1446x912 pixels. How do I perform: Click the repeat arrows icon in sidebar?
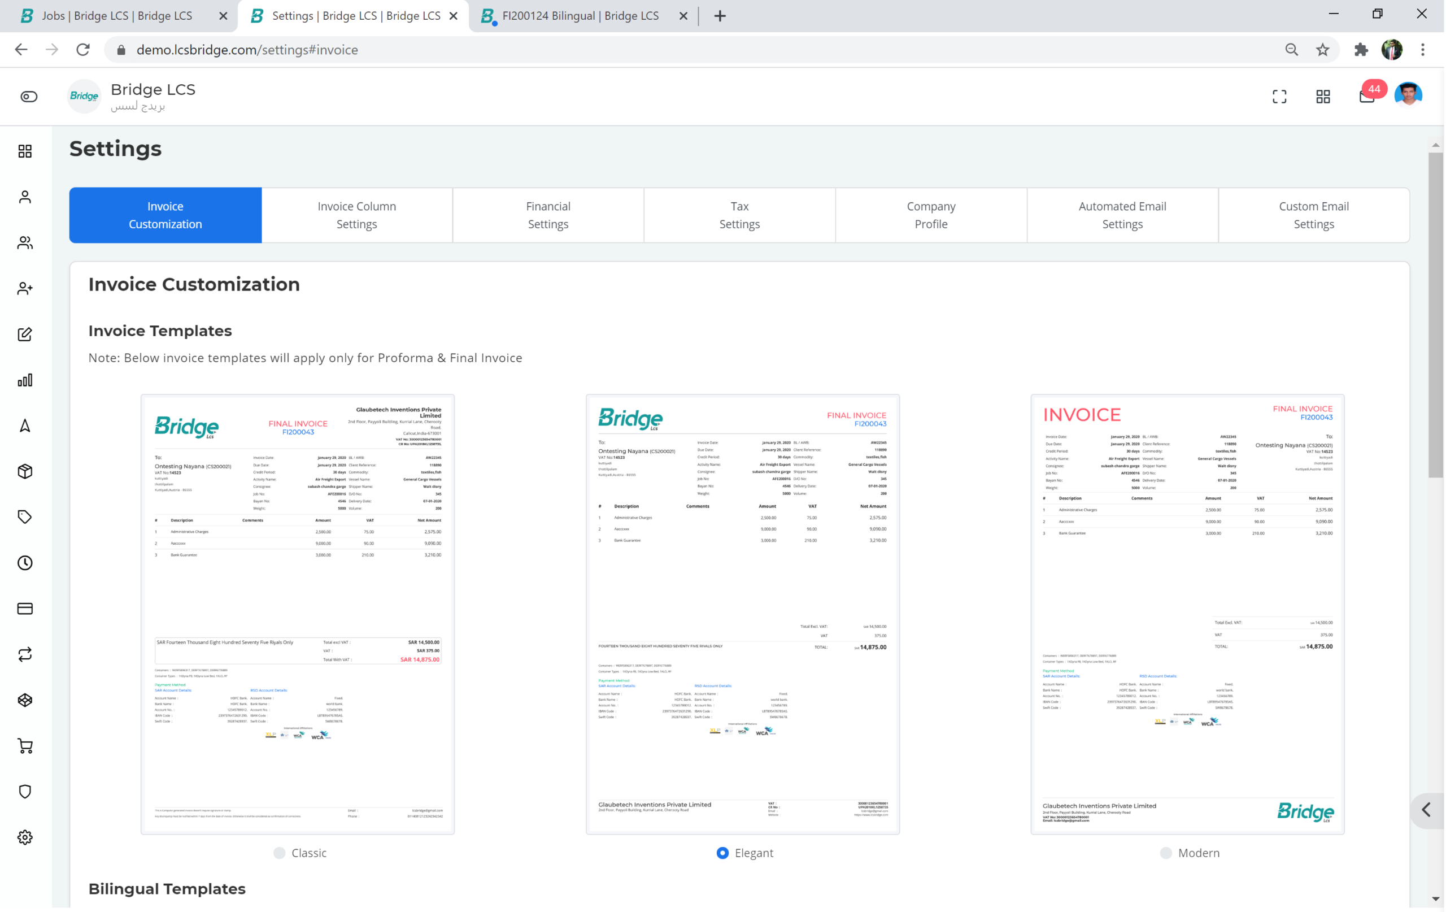pyautogui.click(x=25, y=654)
